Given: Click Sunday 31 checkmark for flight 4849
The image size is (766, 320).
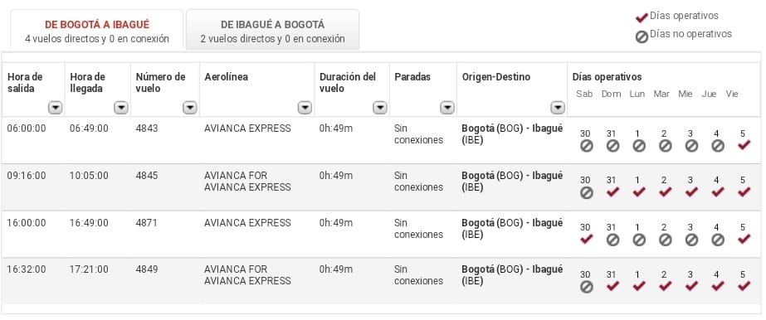Looking at the screenshot, I should pyautogui.click(x=612, y=286).
